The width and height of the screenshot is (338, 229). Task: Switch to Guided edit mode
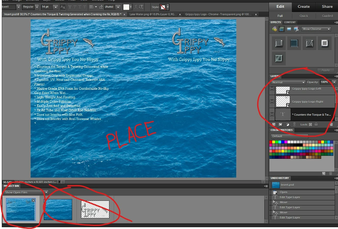click(327, 16)
